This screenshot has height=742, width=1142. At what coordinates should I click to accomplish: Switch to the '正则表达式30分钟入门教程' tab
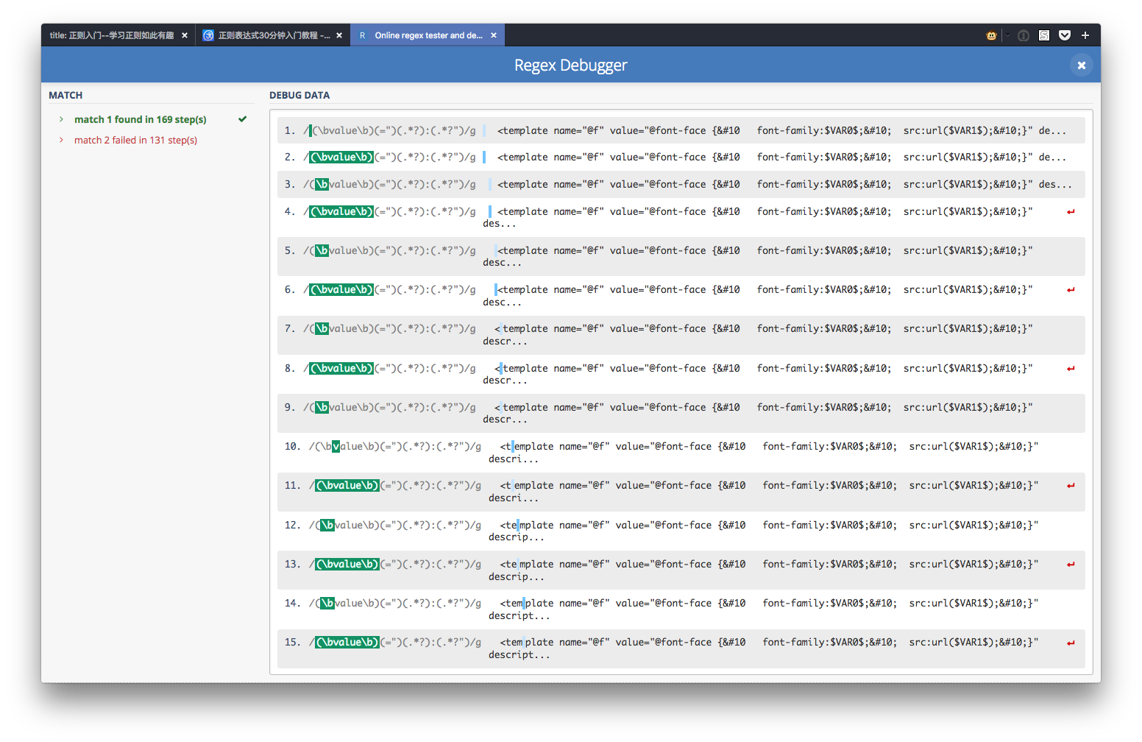(x=274, y=35)
